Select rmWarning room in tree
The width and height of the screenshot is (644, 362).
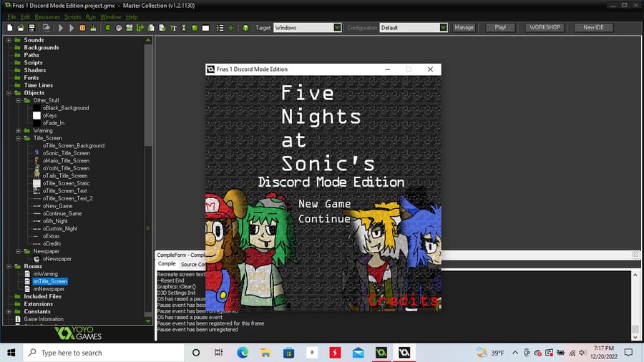pyautogui.click(x=46, y=274)
